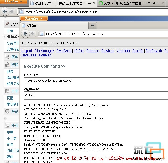The width and height of the screenshot is (168, 163).
Task: Open the 外观 section heading
Action: [x=15, y=125]
